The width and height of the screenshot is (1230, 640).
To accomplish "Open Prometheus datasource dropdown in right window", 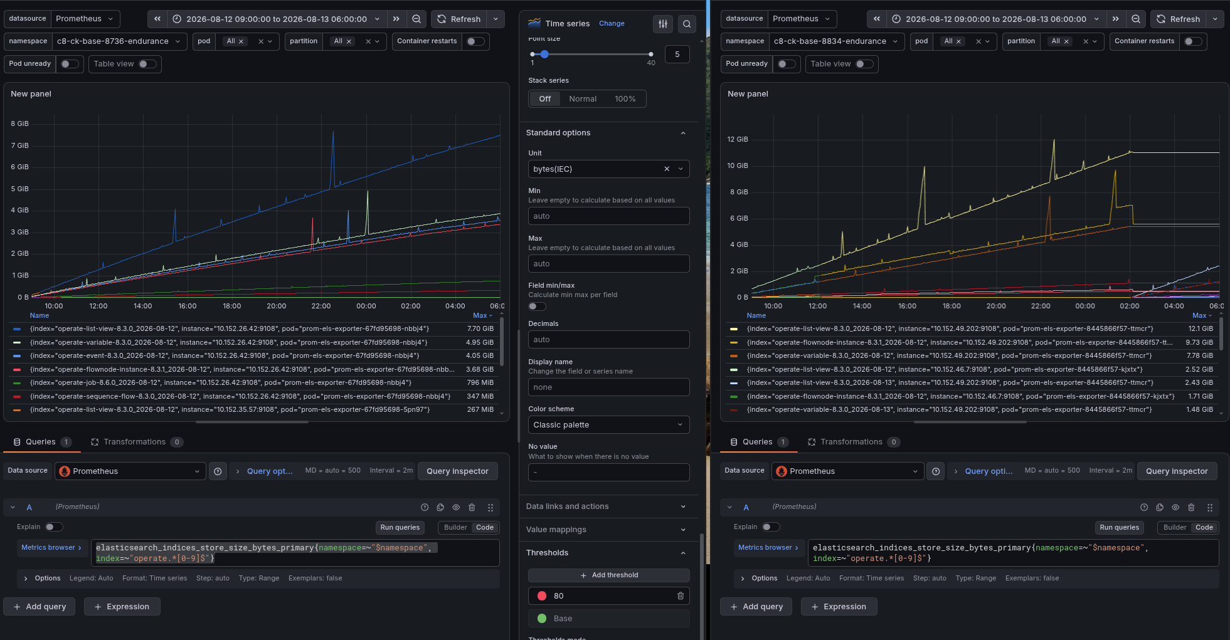I will coord(802,19).
